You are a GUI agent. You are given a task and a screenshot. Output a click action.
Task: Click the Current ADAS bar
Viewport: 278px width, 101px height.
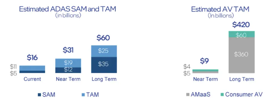(32, 69)
